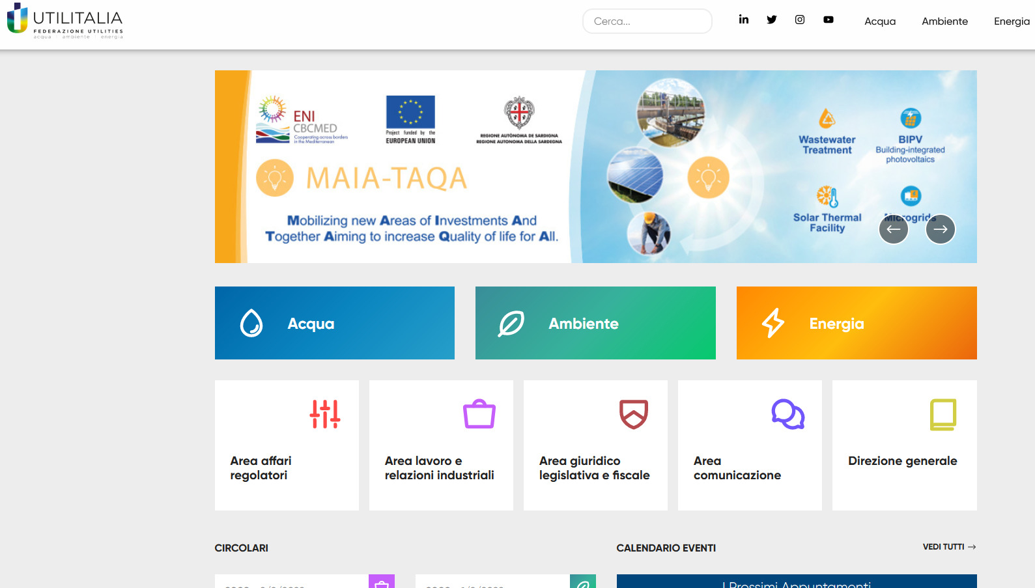Open the Ambiente menu in header
Viewport: 1035px width, 588px height.
tap(944, 21)
